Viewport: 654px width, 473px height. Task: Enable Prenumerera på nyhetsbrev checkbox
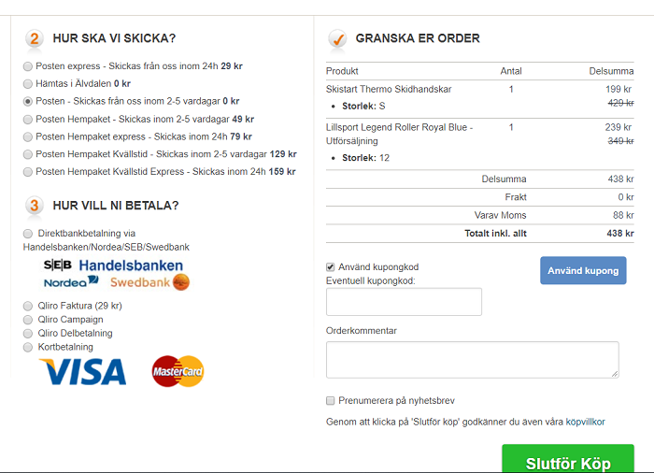pos(331,400)
